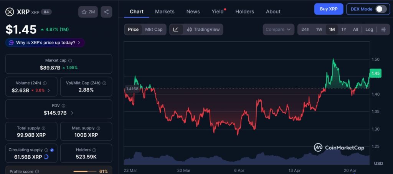Image resolution: width=393 pixels, height=174 pixels.
Task: Select the line chart icon
Action: [x=176, y=29]
